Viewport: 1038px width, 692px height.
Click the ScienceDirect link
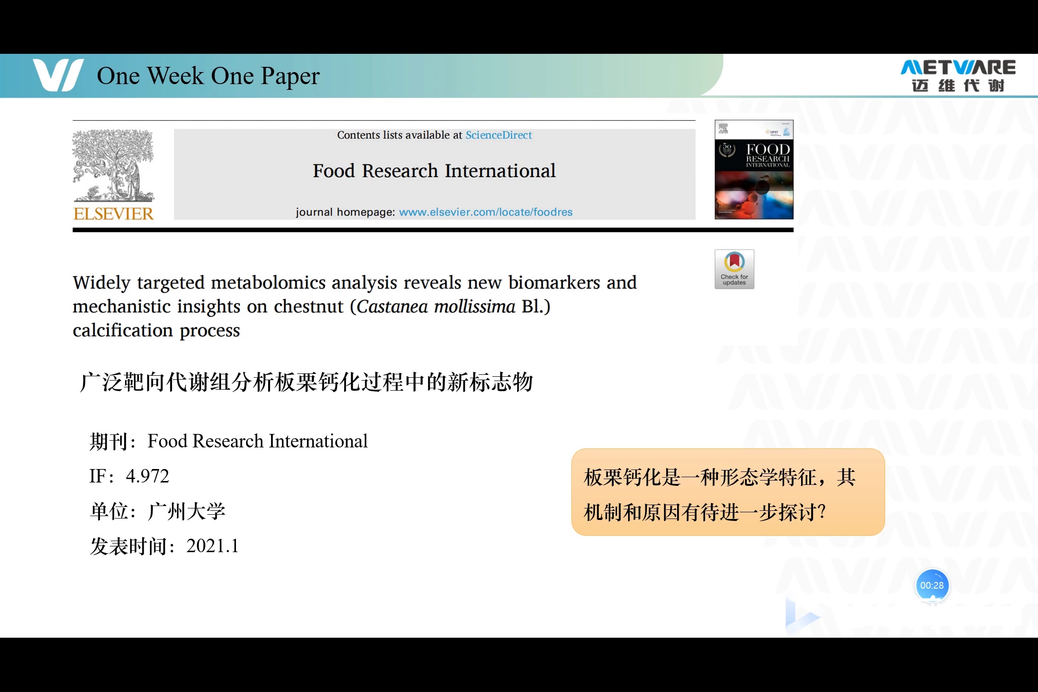[x=498, y=135]
